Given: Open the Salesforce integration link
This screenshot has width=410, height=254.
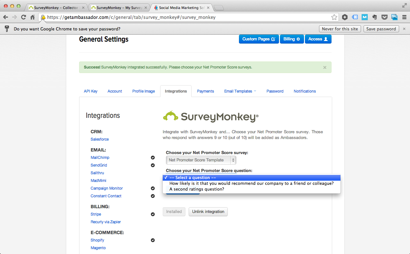Looking at the screenshot, I should [x=100, y=139].
